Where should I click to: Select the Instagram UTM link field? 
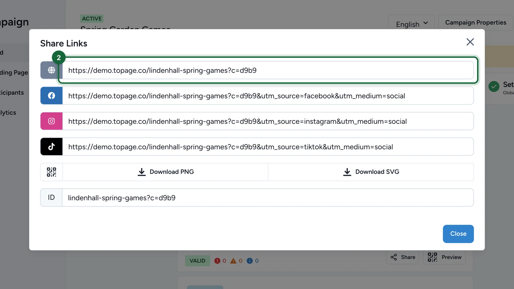pos(268,121)
